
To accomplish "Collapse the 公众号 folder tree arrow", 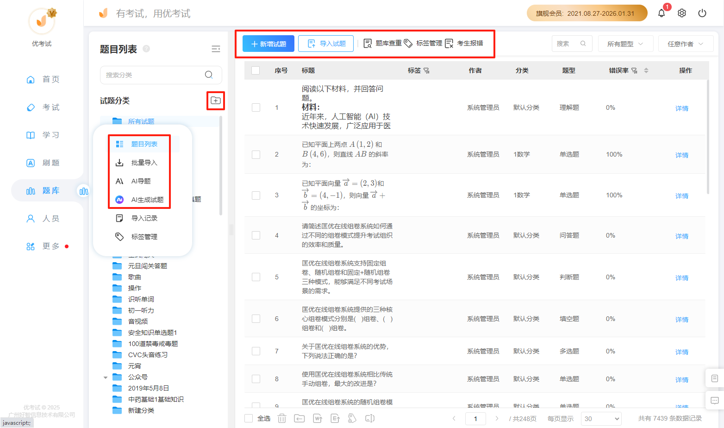I will point(106,378).
